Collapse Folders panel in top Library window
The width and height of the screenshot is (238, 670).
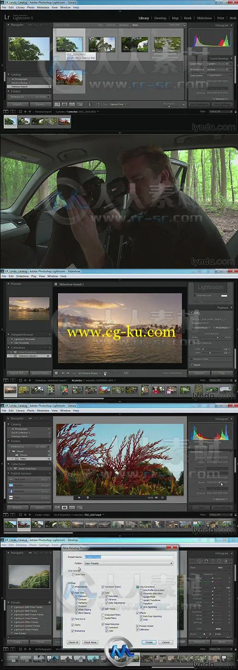coord(8,92)
